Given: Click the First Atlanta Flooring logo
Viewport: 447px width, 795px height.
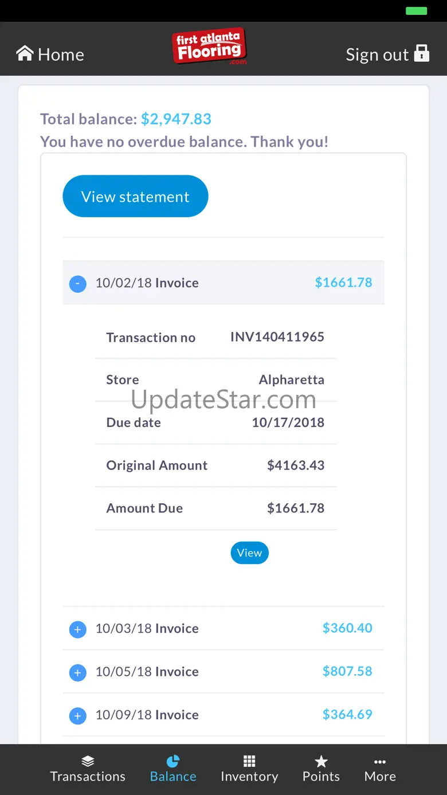Looking at the screenshot, I should (209, 47).
